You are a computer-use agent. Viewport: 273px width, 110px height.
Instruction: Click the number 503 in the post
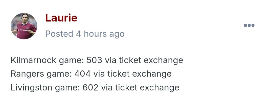95,61
